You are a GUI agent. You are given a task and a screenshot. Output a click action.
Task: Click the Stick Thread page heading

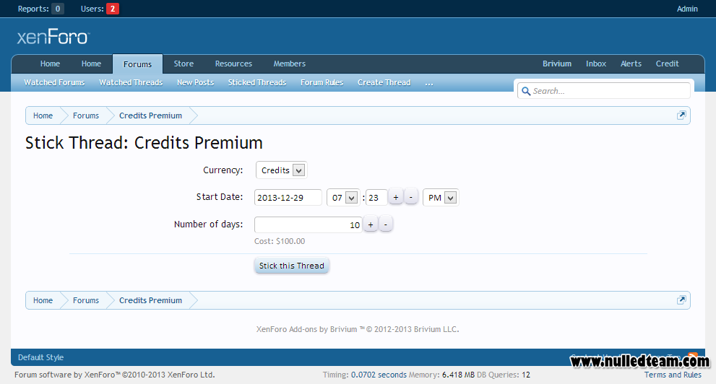pos(144,143)
